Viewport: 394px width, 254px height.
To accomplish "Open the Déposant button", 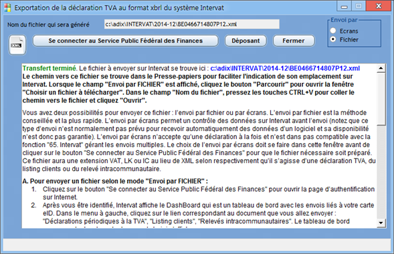I will tap(245, 41).
